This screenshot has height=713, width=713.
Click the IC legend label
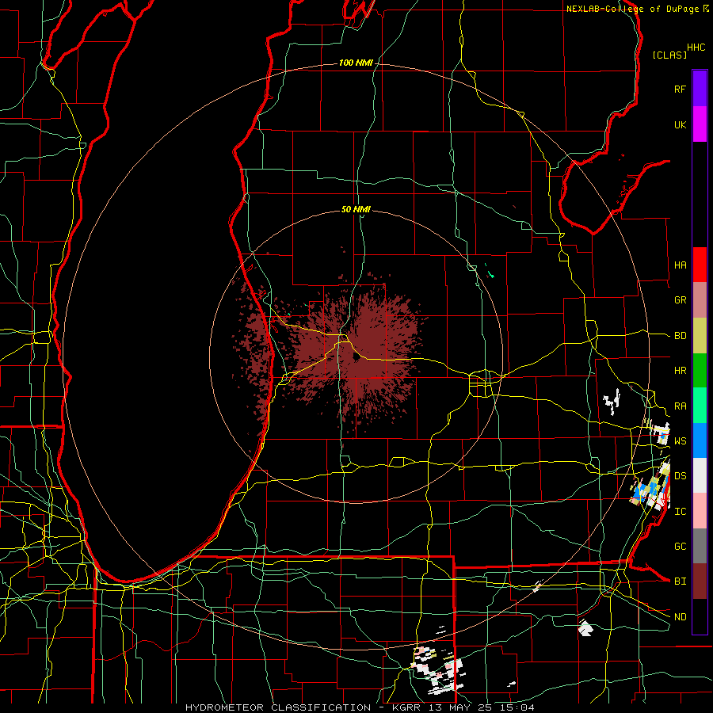point(680,512)
